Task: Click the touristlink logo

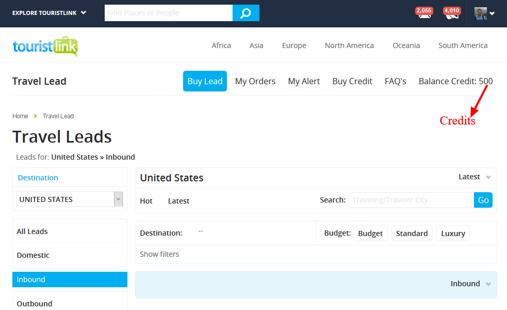Action: point(45,47)
